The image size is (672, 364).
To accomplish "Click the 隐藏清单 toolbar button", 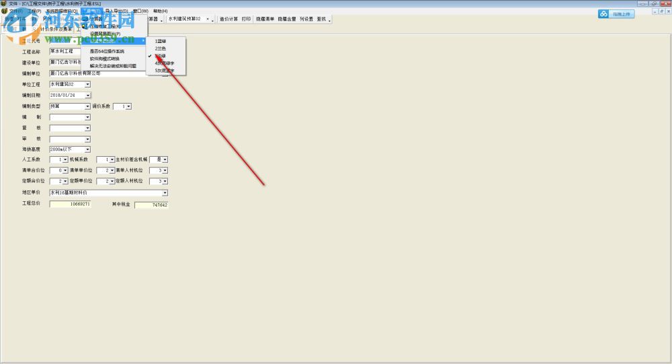I will (x=265, y=19).
